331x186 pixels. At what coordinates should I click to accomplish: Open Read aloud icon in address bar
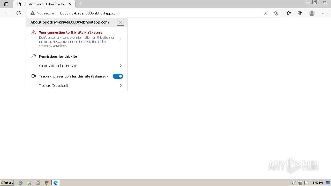(266, 13)
